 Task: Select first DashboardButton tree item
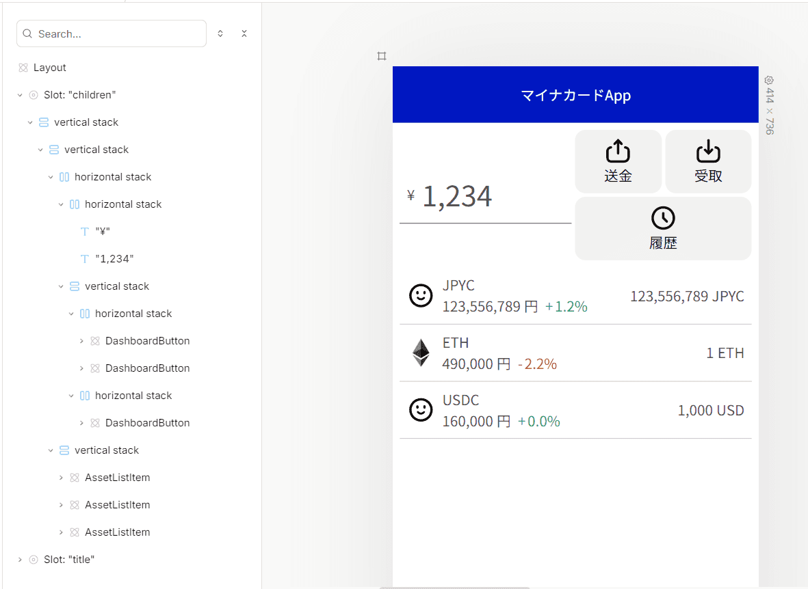(x=147, y=341)
